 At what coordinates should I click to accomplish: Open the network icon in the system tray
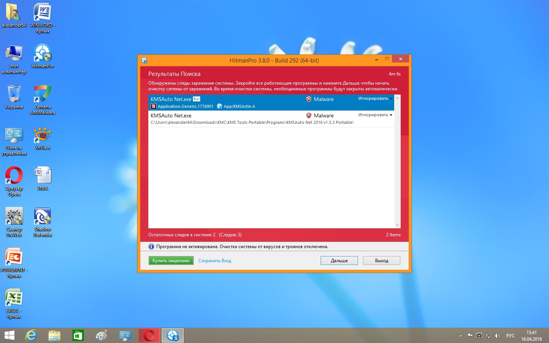point(488,336)
